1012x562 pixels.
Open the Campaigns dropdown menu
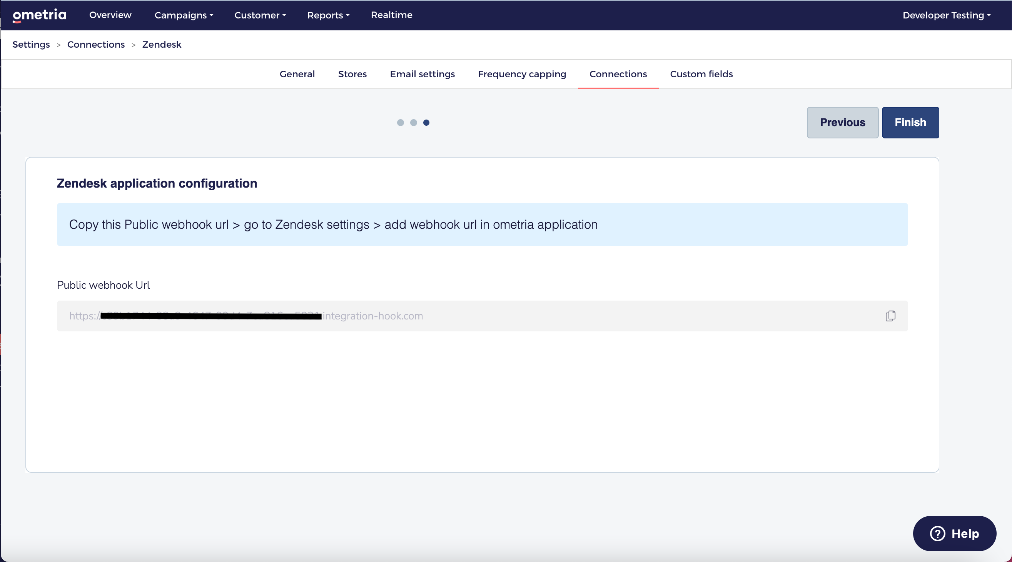[184, 15]
